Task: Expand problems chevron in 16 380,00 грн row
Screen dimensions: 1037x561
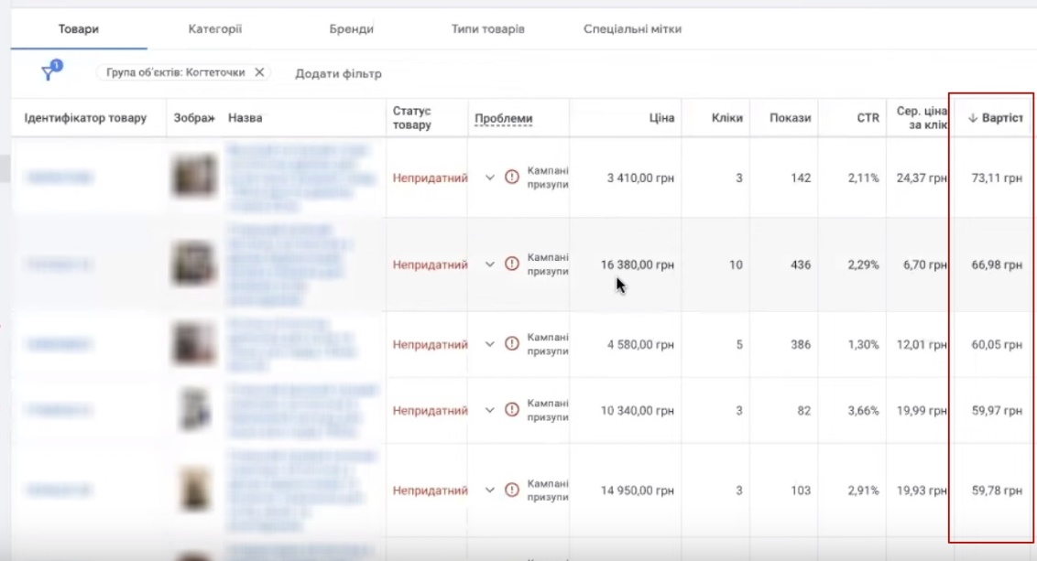Action: point(490,264)
